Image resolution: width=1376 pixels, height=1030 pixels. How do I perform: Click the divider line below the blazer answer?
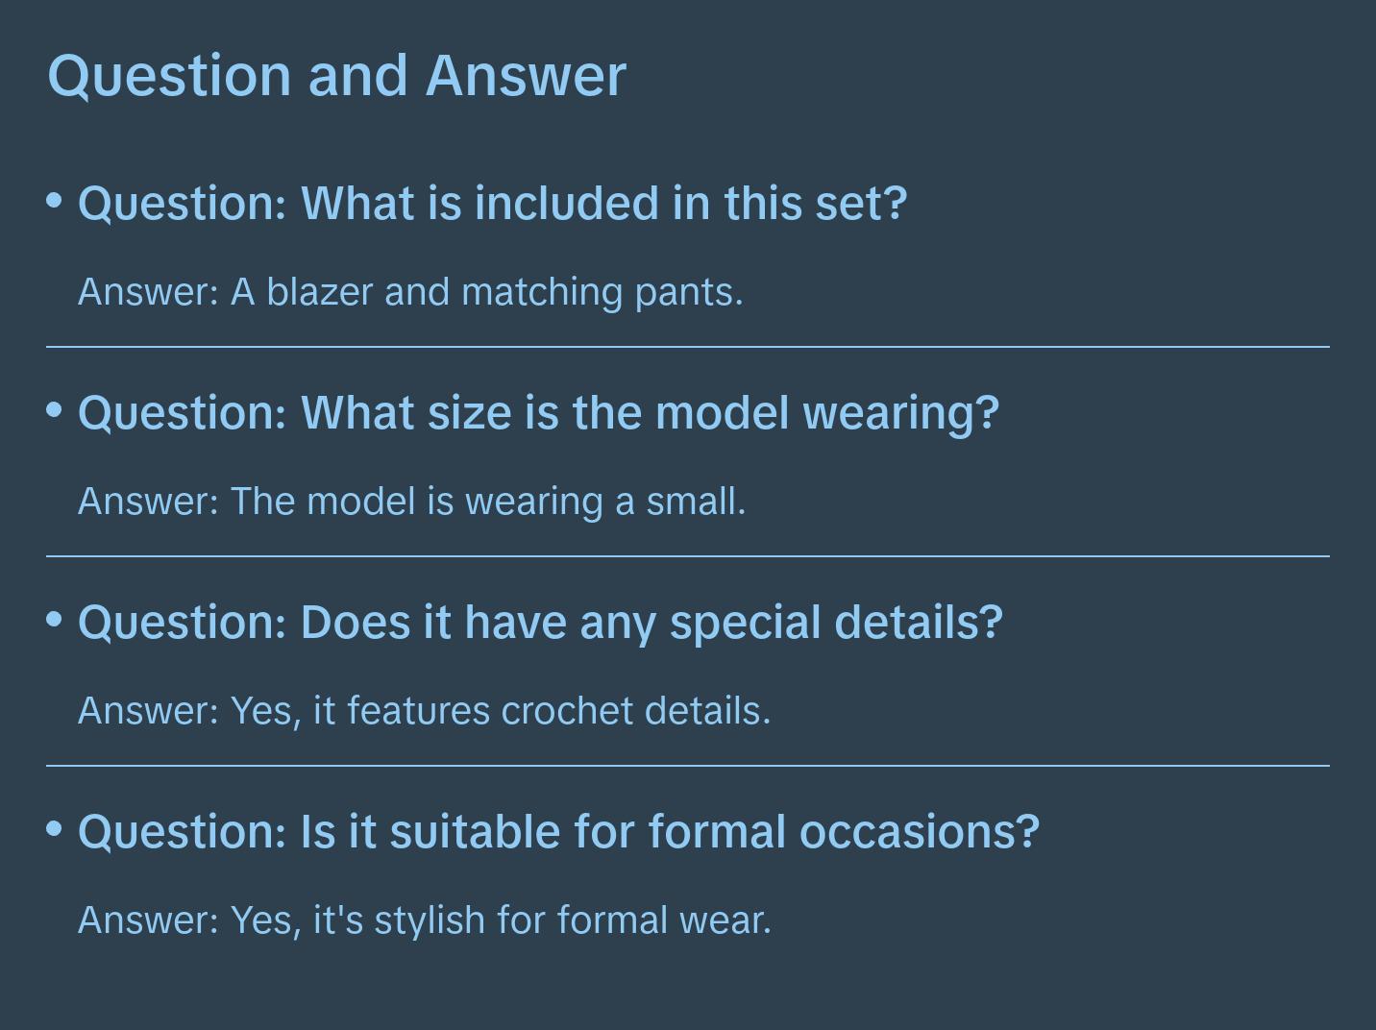click(688, 347)
